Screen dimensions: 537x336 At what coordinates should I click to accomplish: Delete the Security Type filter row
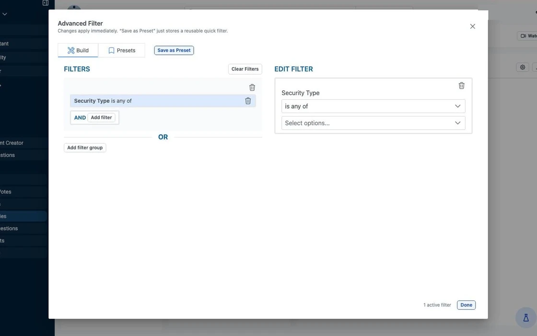(248, 101)
